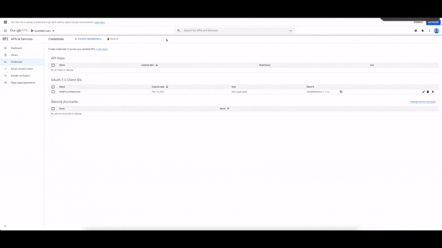Select Credentials in the sidebar
Image resolution: width=442 pixels, height=248 pixels.
(x=17, y=62)
